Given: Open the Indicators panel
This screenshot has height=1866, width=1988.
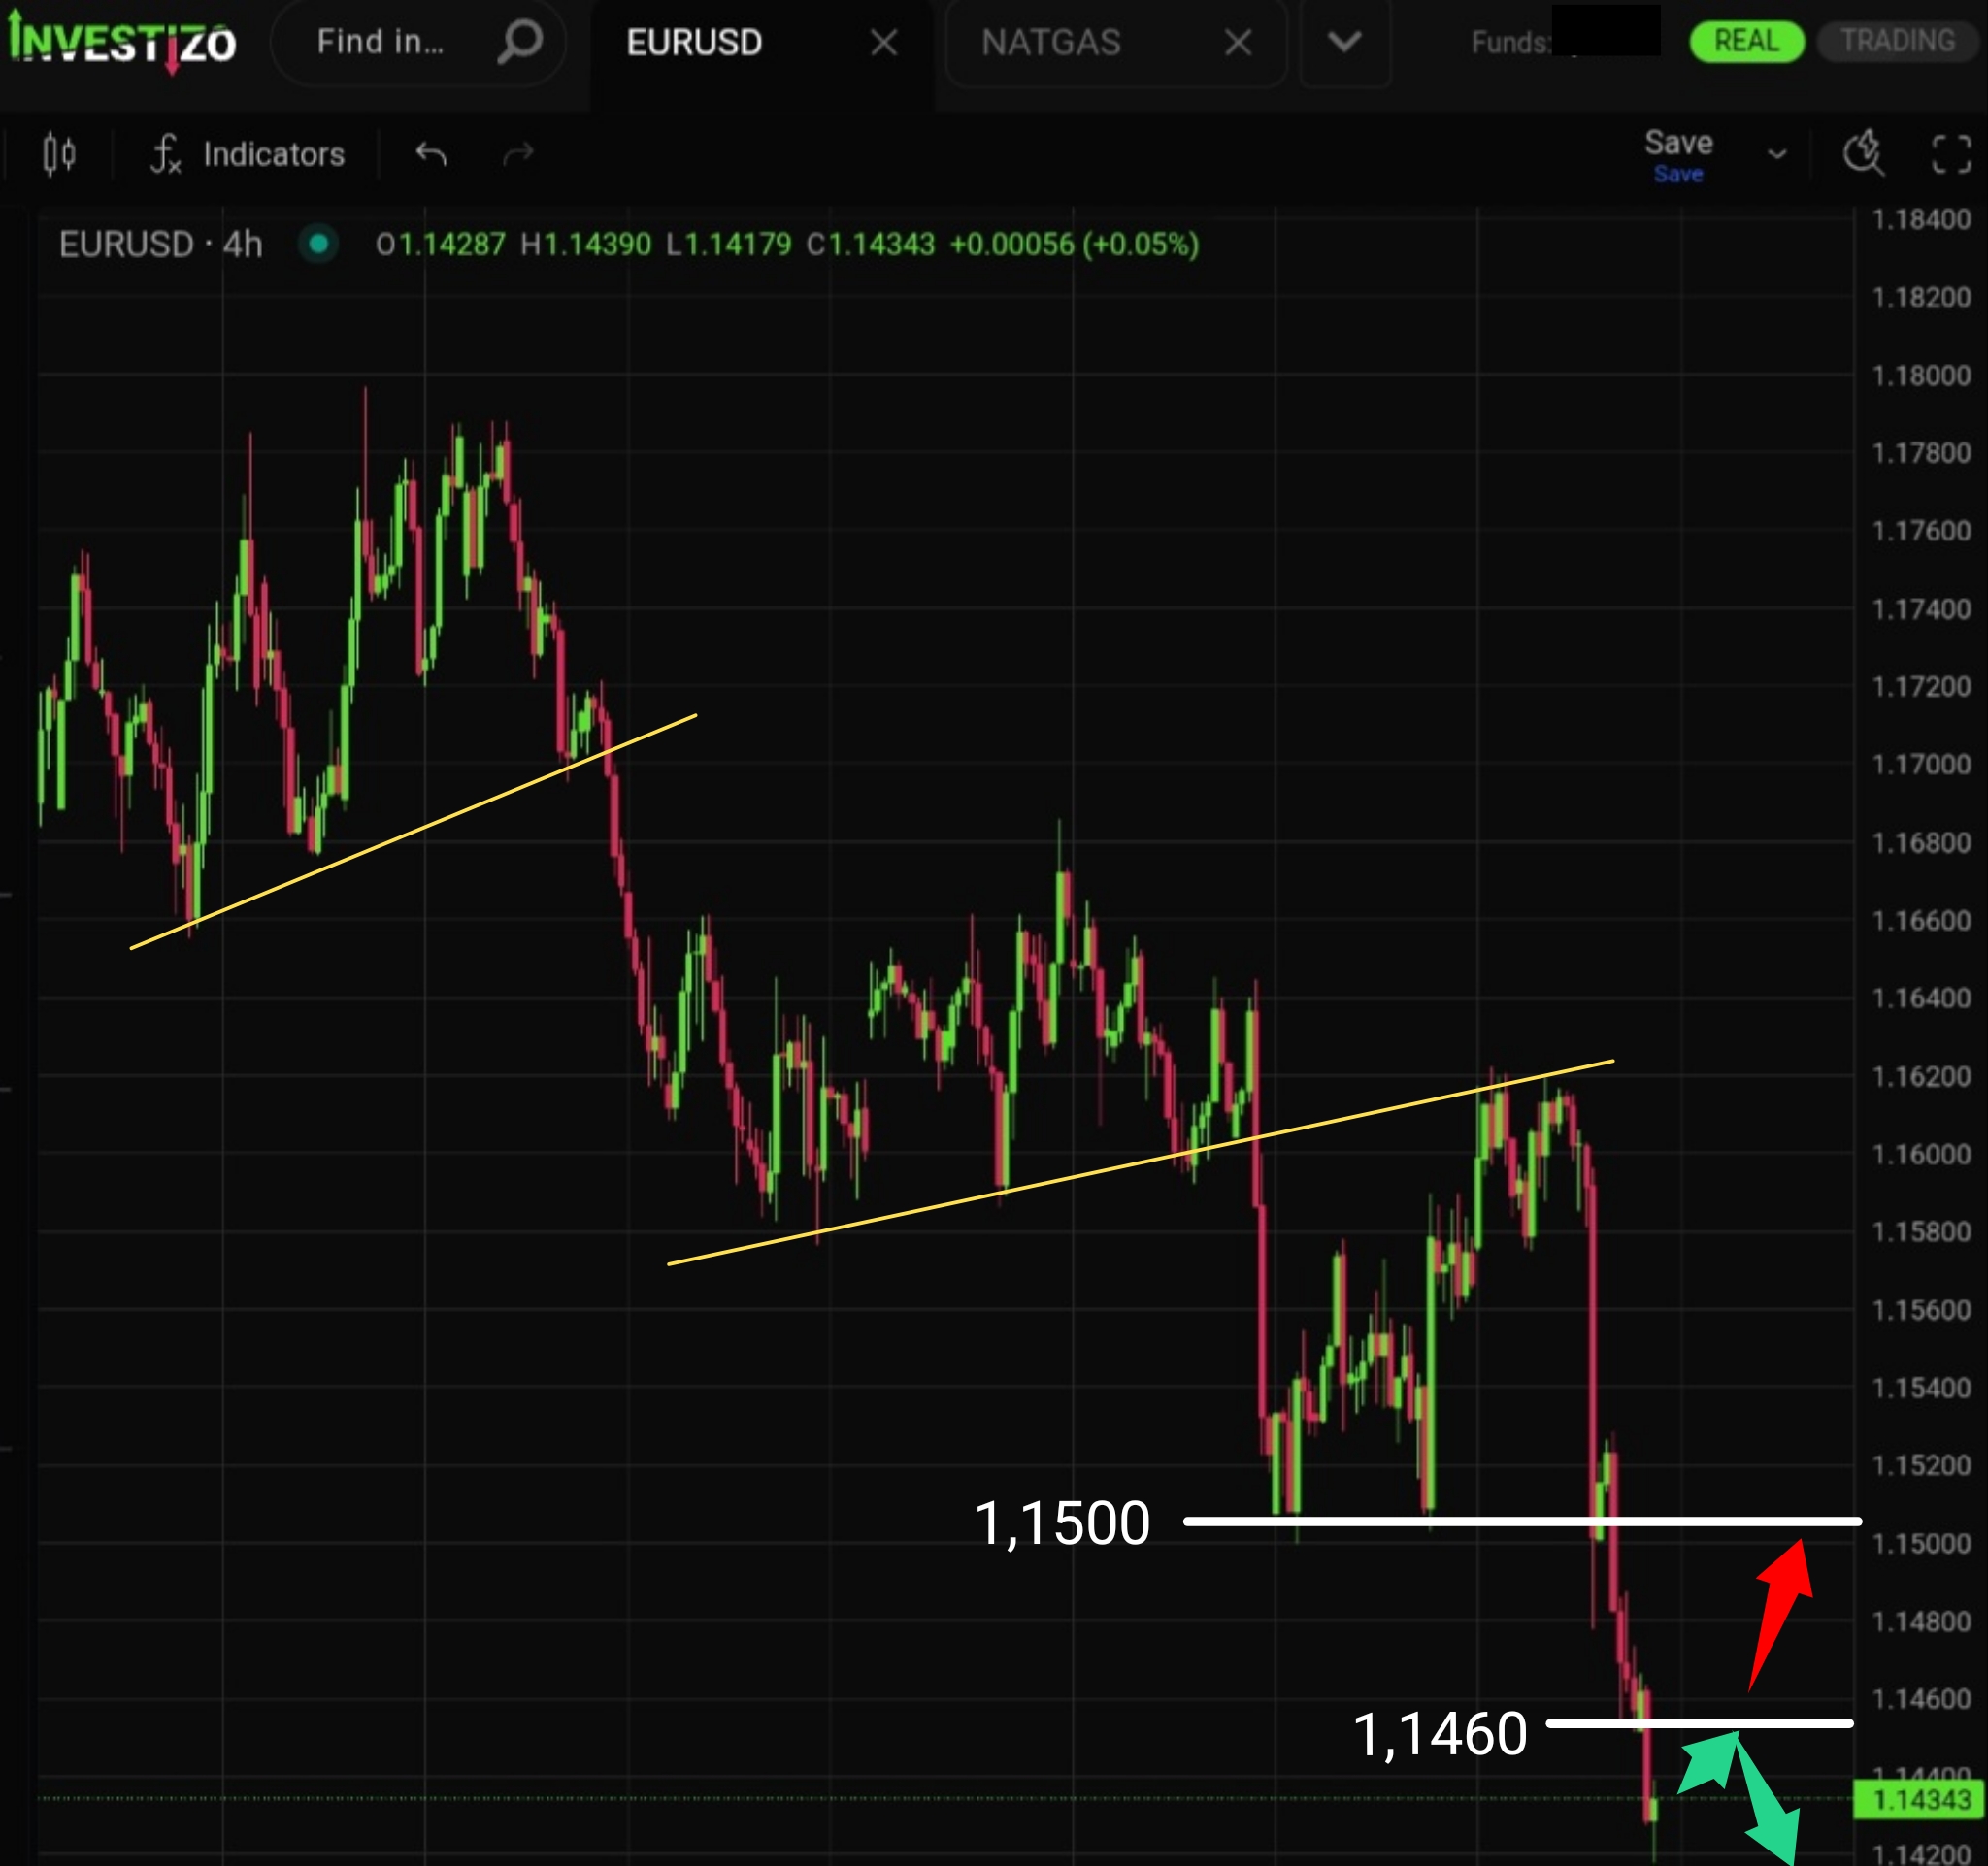Looking at the screenshot, I should pyautogui.click(x=248, y=154).
